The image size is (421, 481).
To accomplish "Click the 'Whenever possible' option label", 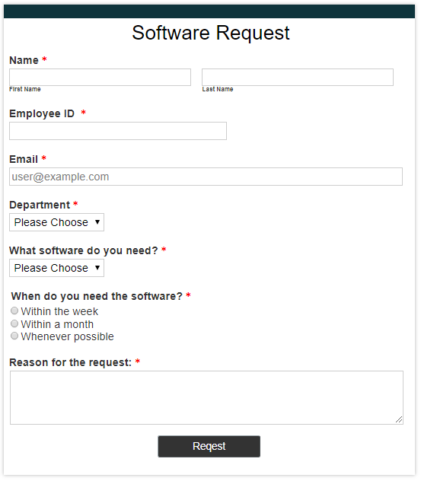I will click(x=68, y=337).
